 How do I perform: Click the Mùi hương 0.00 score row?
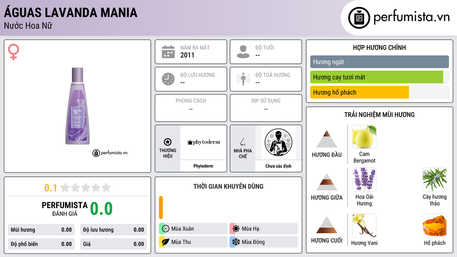41,230
